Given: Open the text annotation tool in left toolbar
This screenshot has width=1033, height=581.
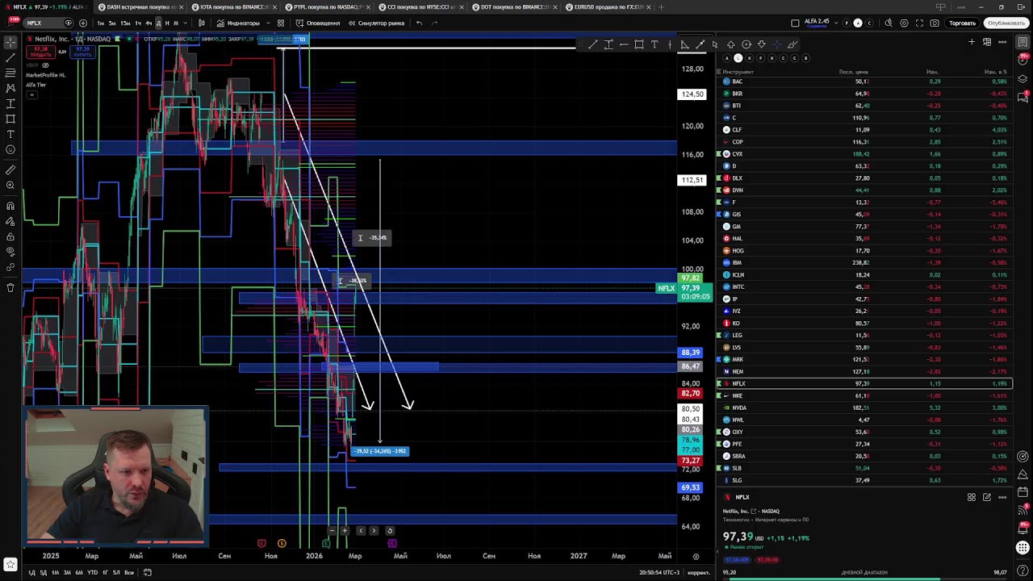Looking at the screenshot, I should [x=10, y=134].
